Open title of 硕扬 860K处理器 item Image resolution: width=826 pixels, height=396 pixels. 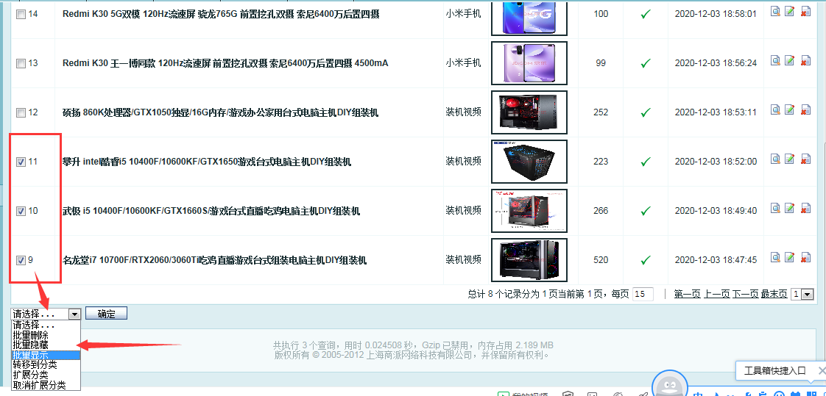coord(220,112)
